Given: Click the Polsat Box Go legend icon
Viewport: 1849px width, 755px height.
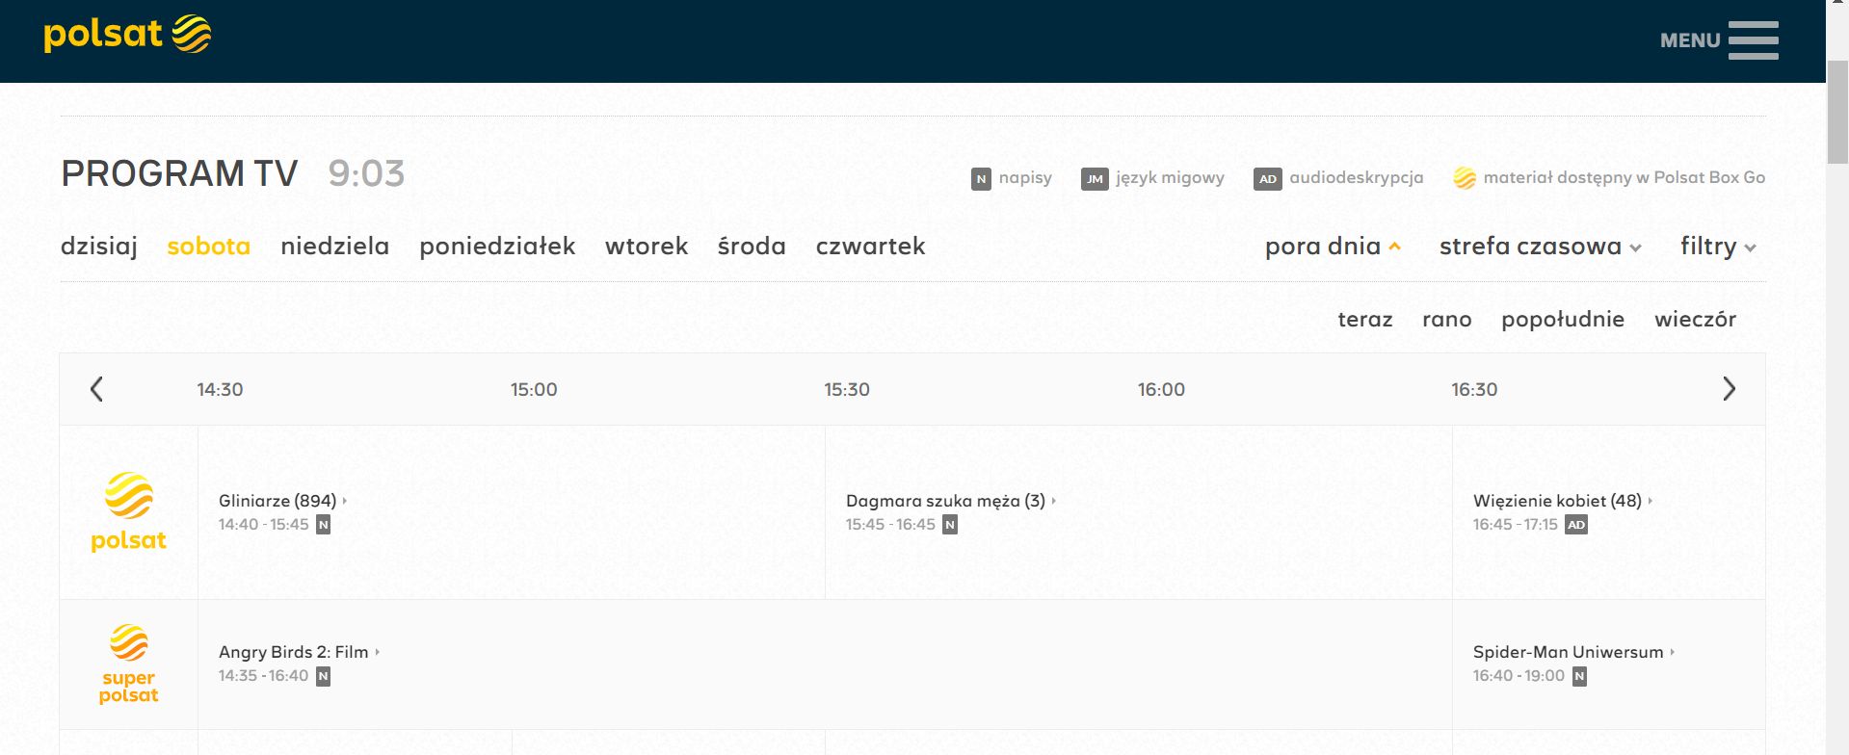Looking at the screenshot, I should coord(1465,178).
